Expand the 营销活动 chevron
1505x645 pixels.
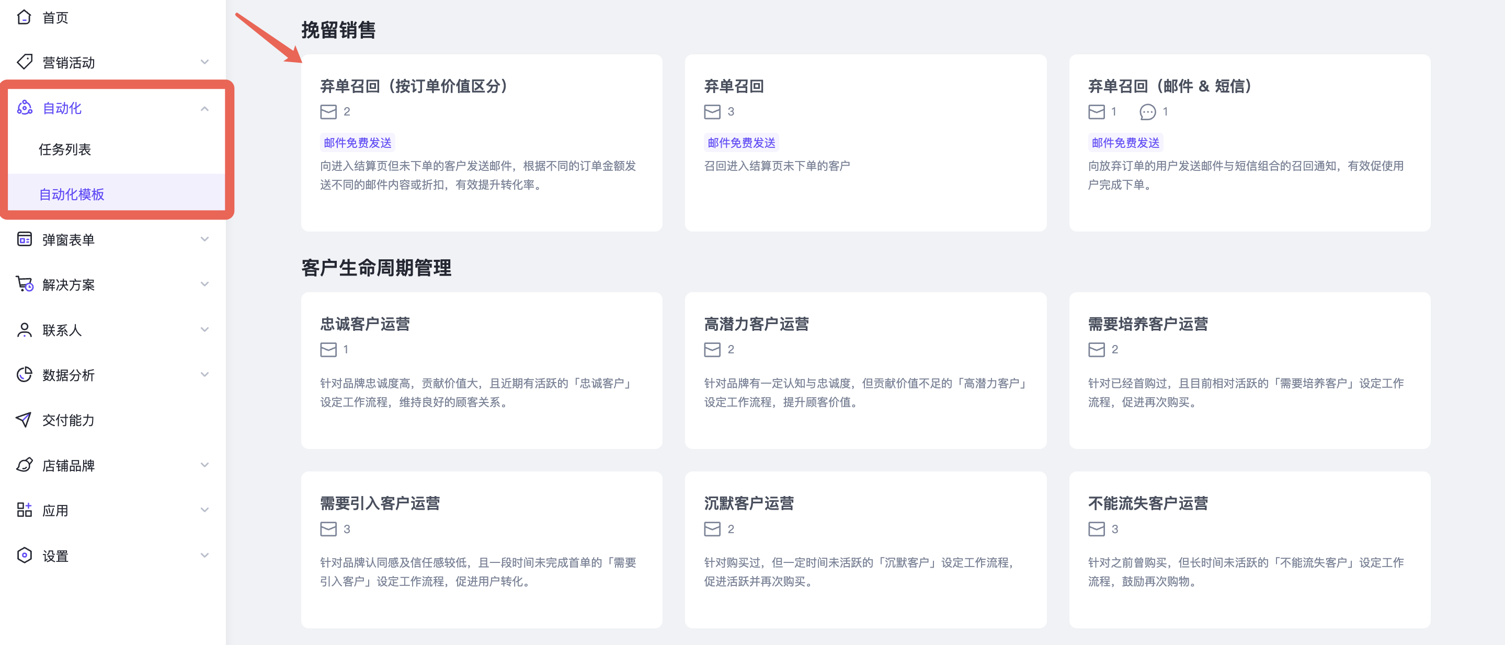point(204,62)
